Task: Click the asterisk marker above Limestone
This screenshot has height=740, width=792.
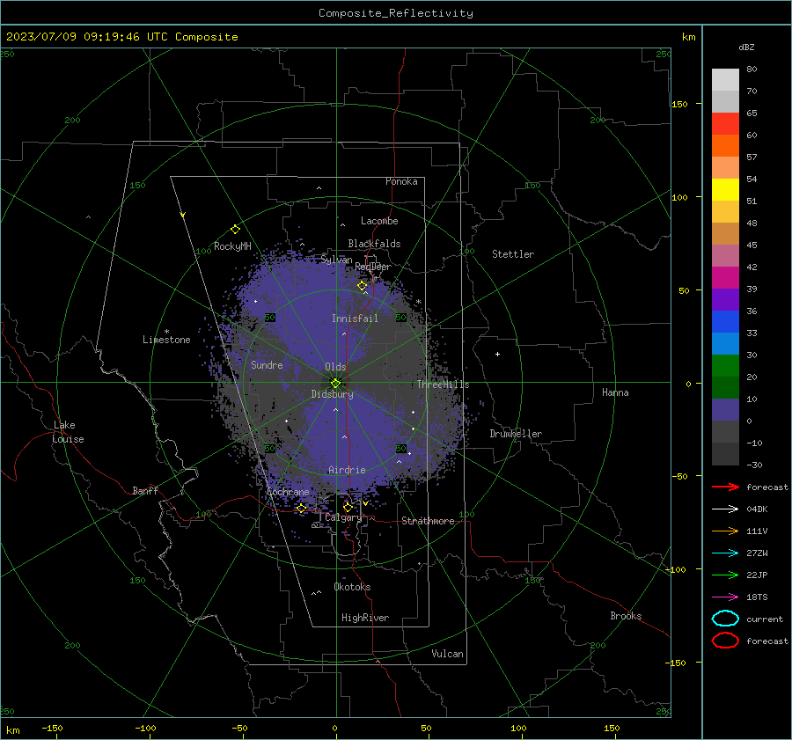Action: (166, 332)
